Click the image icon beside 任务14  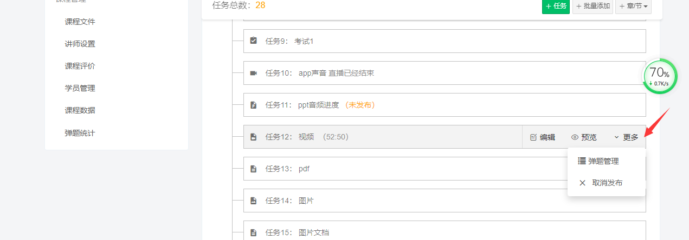[x=253, y=201]
